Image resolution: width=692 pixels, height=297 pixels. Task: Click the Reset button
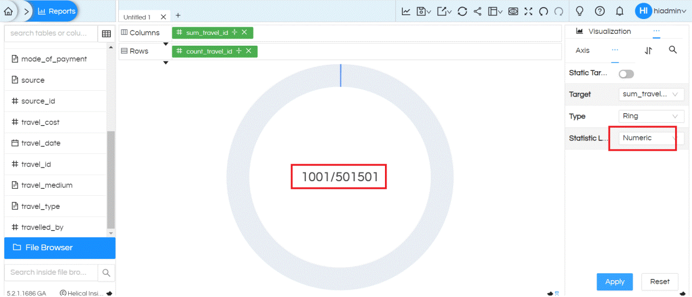point(659,281)
